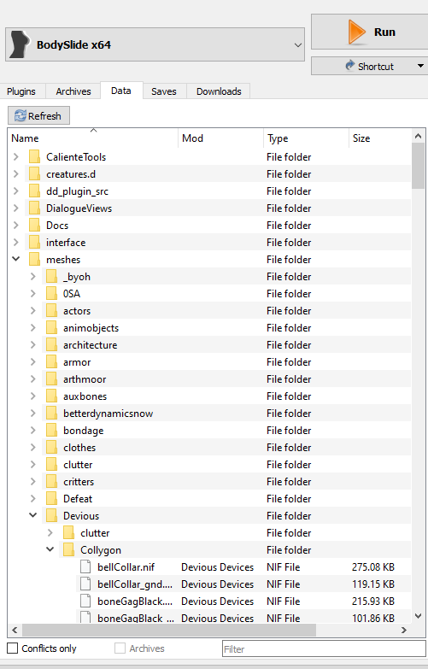Click the armor folder icon
The width and height of the screenshot is (428, 669).
click(x=51, y=361)
